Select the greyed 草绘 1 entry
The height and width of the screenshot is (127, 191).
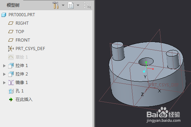[x=22, y=57]
